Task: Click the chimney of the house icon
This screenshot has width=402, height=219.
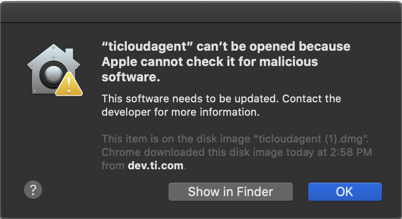Action: pyautogui.click(x=69, y=54)
